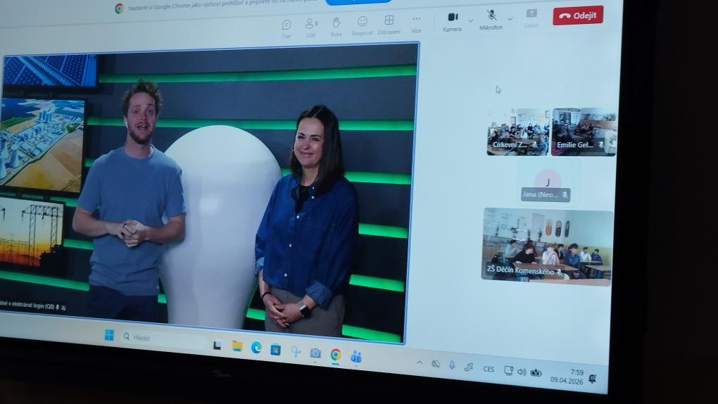Image resolution: width=718 pixels, height=404 pixels.
Task: Open Google Chrome from the taskbar
Action: point(336,355)
